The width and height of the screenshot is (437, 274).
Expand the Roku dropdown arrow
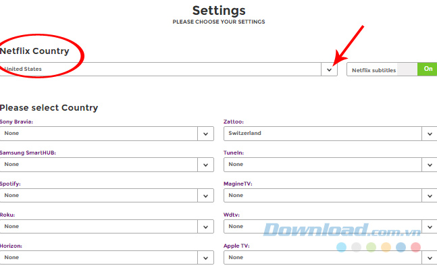[x=206, y=227]
